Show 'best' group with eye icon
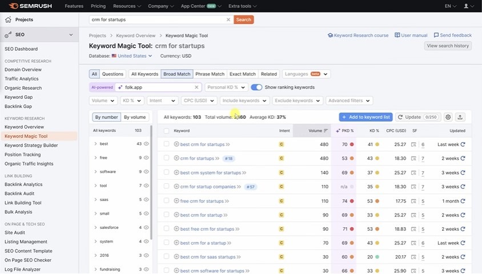 pos(146,144)
